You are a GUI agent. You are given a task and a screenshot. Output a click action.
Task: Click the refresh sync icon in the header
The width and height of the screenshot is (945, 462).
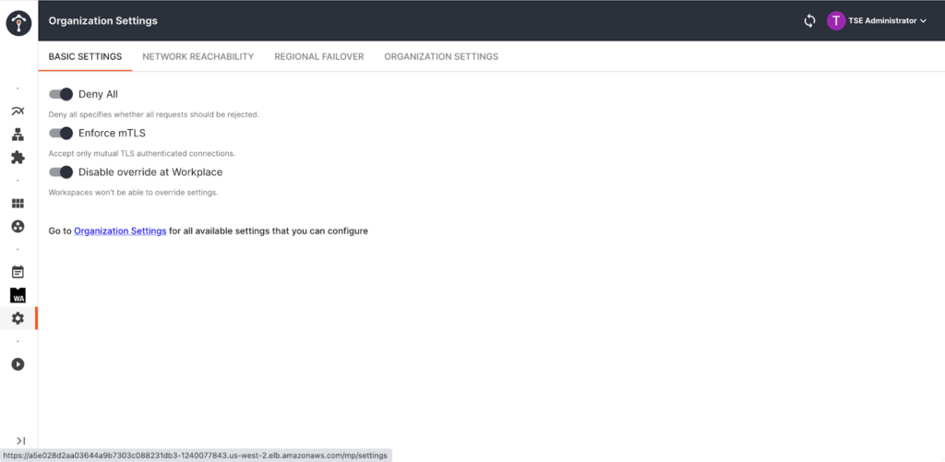point(810,20)
